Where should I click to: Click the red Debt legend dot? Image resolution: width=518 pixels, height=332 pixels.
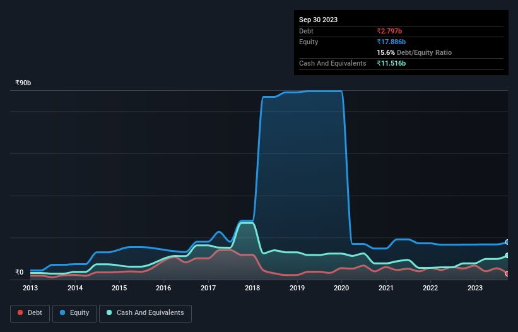click(20, 312)
